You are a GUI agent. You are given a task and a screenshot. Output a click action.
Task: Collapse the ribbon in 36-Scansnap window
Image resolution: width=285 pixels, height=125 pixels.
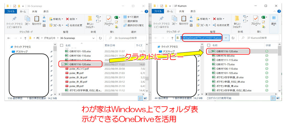[x=142, y=11]
